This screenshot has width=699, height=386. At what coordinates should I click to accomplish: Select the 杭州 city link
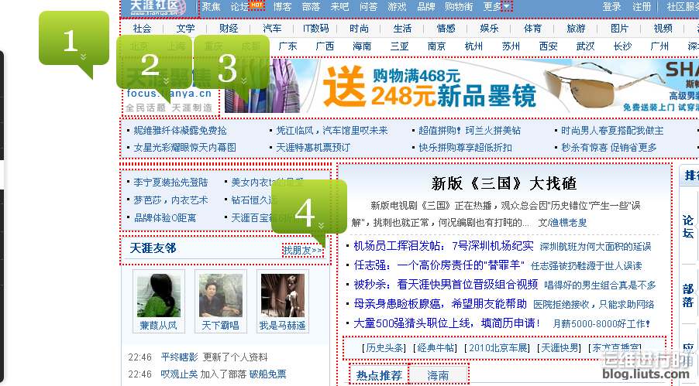point(473,46)
